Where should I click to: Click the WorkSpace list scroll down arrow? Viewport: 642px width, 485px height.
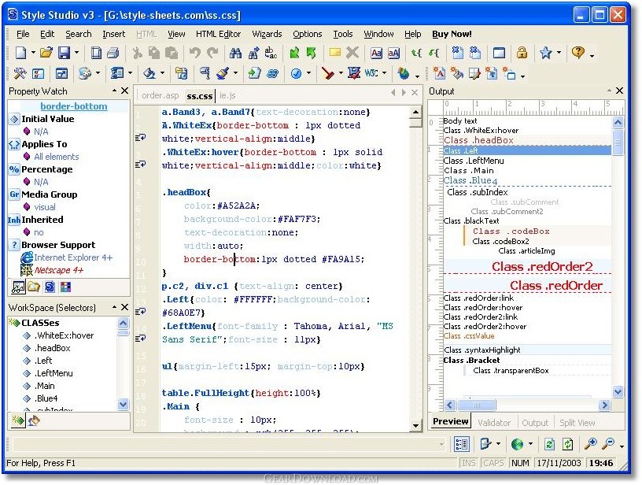(123, 405)
